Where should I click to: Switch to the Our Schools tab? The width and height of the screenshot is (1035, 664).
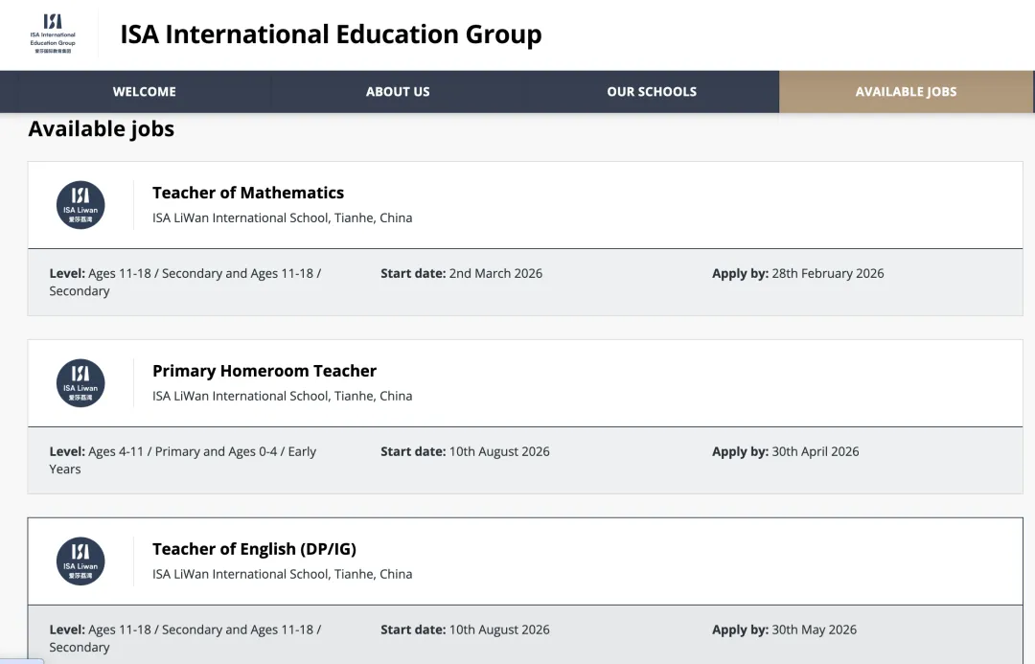point(652,92)
